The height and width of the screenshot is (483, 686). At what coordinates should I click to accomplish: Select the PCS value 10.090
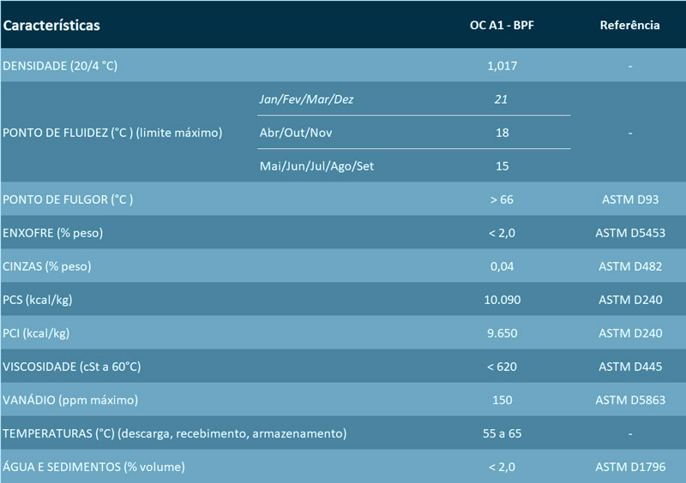(502, 300)
